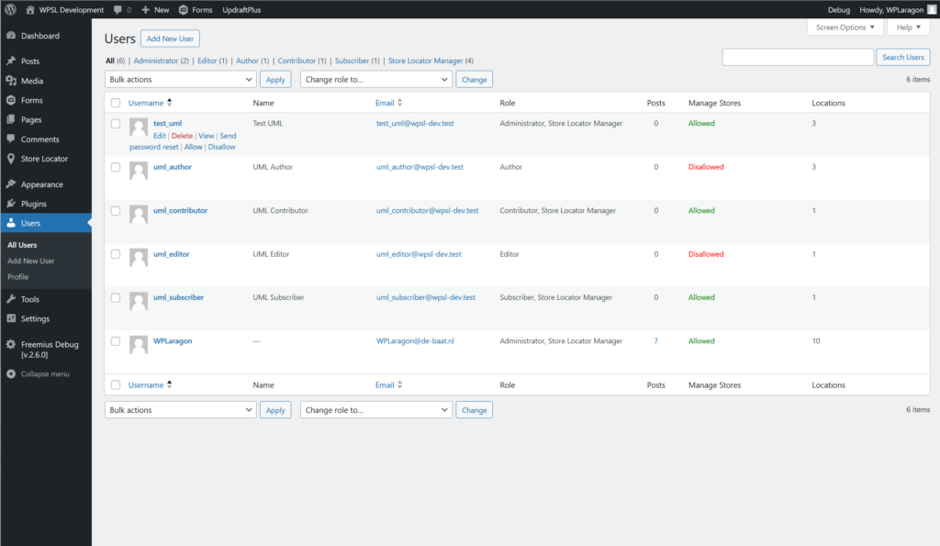Expand the Screen Options panel
This screenshot has height=546, width=940.
click(845, 28)
